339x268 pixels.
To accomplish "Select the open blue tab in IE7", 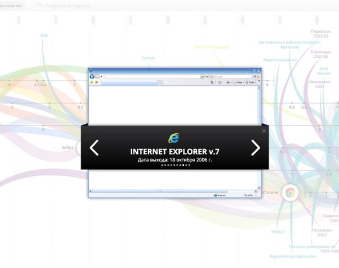I will pyautogui.click(x=130, y=82).
